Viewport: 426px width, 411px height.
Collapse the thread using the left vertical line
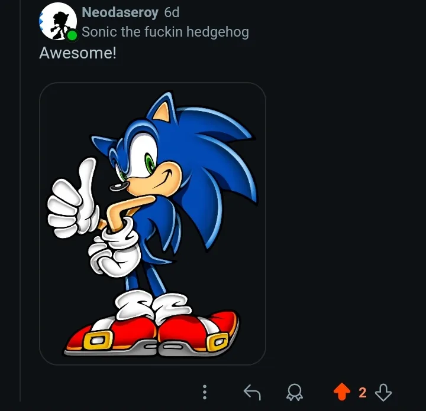(x=20, y=201)
